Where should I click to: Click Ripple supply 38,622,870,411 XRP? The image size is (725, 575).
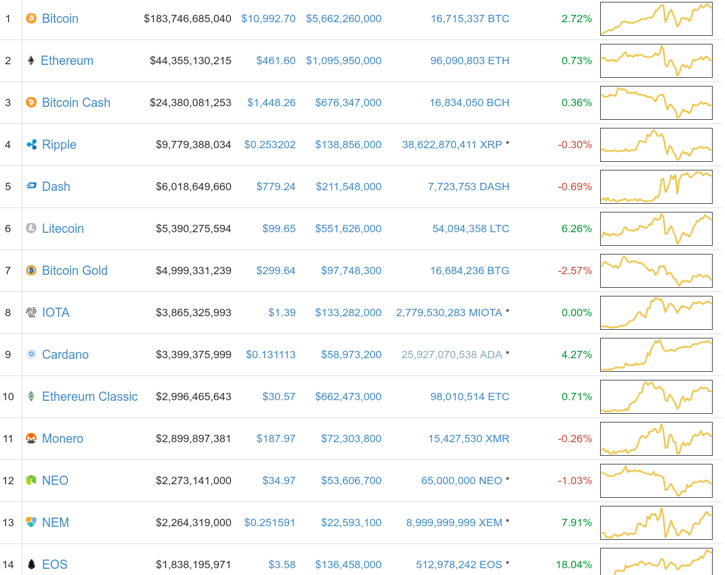click(452, 145)
